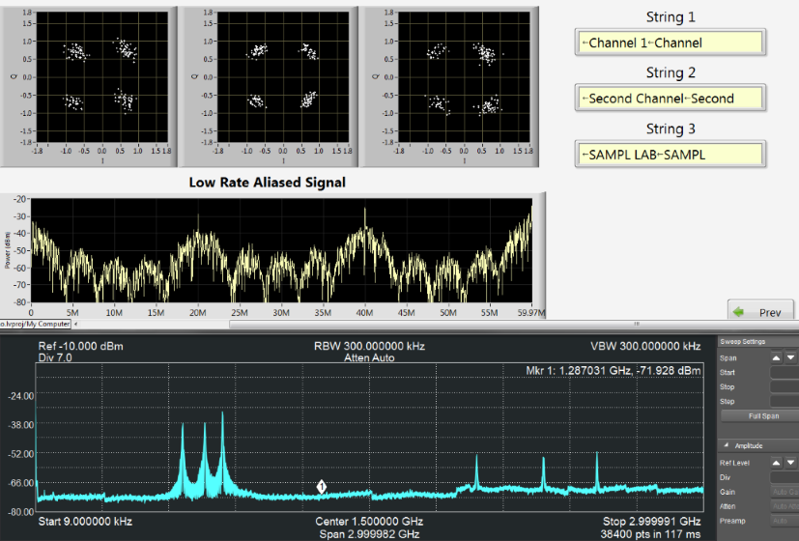Click the Stop frequency input field
799x541 pixels.
coord(785,386)
